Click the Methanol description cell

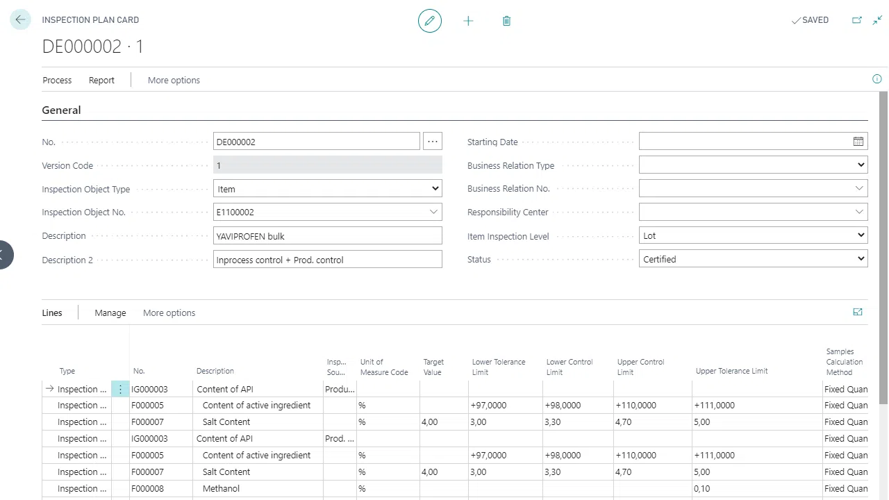[x=258, y=489]
